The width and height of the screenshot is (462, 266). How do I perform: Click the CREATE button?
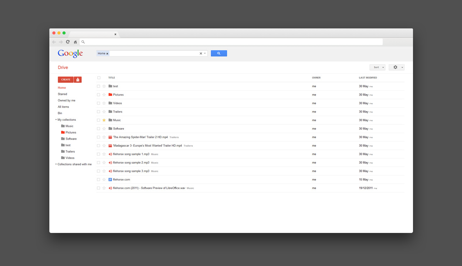coord(65,80)
